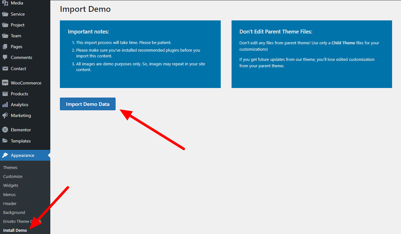Go to Themes under Appearance
Screen dimensions: 401x234
[10, 167]
